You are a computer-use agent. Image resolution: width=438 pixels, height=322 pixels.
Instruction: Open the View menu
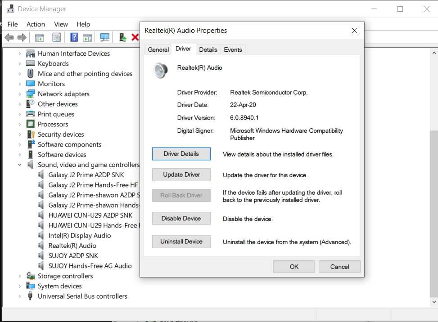click(61, 24)
